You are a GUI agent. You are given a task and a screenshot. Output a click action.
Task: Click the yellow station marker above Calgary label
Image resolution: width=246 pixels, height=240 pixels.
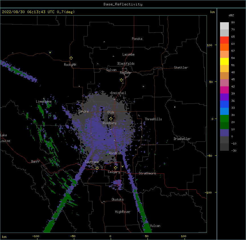tap(116, 168)
